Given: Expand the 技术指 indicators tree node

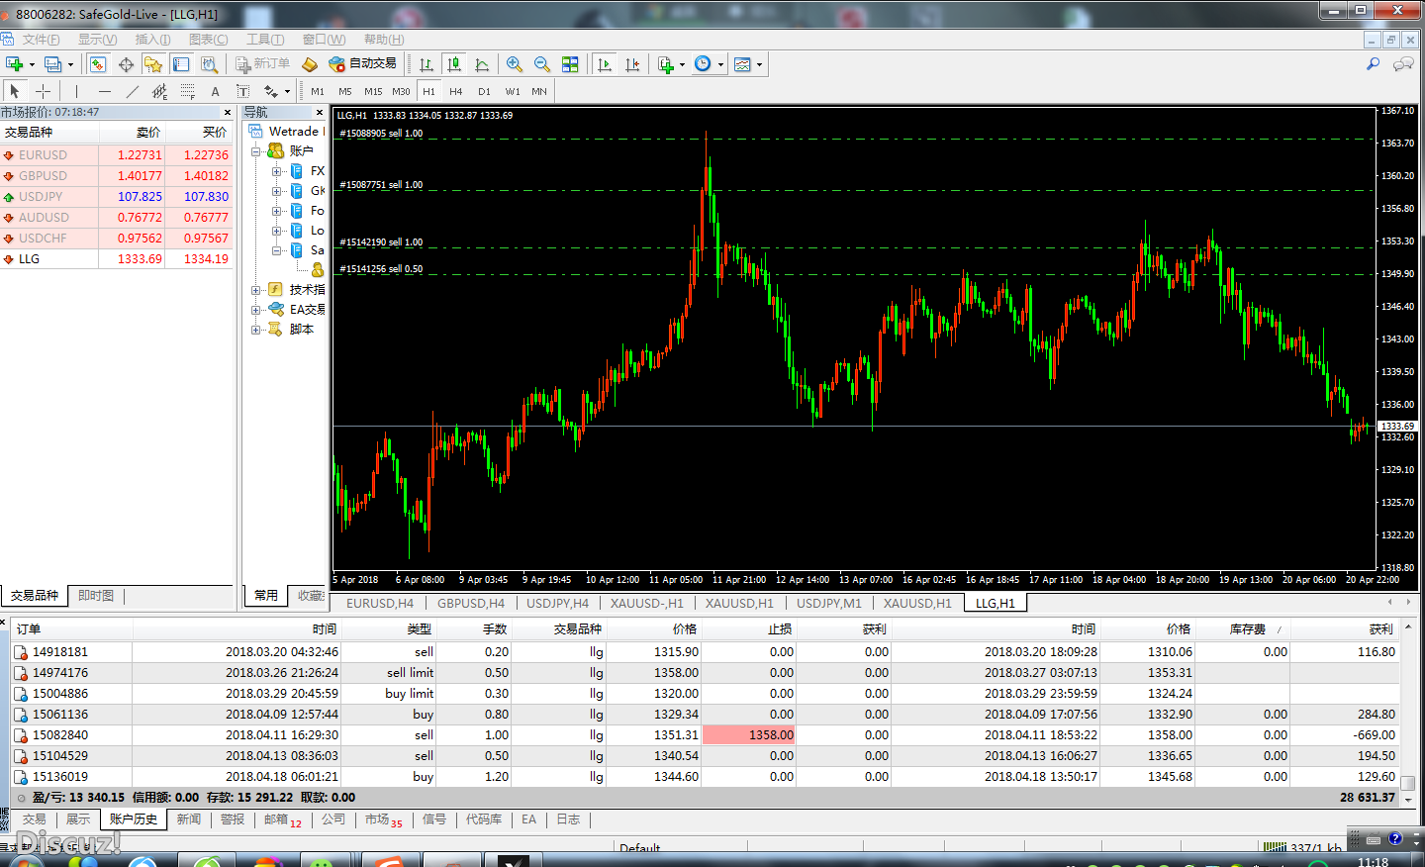Looking at the screenshot, I should point(255,290).
